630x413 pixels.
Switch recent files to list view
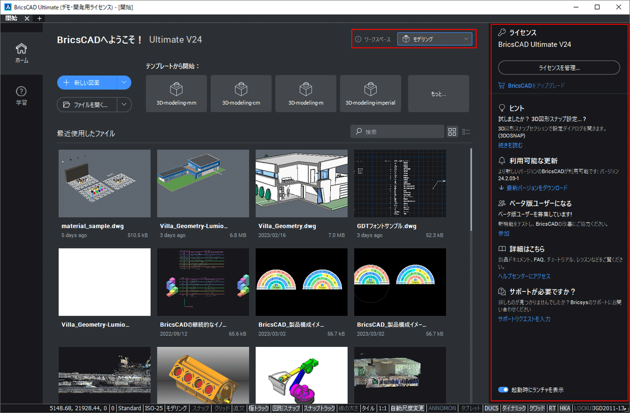(x=466, y=132)
